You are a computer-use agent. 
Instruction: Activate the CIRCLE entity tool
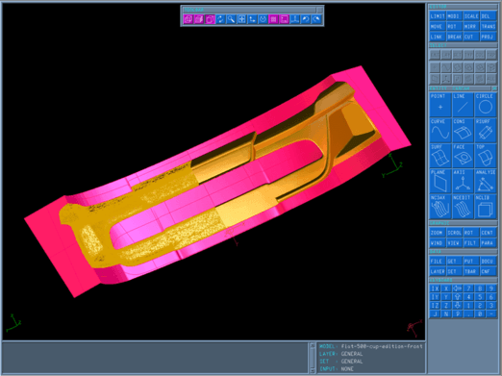coord(486,105)
